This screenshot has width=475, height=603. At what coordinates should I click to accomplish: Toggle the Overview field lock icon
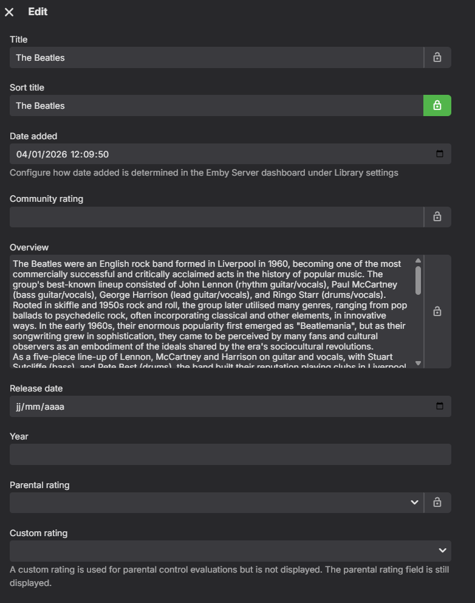[x=437, y=311]
